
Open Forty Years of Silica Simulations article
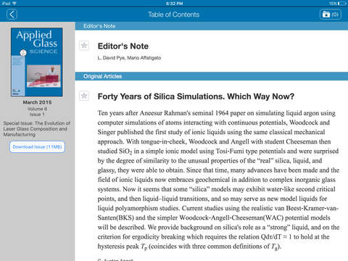coord(196,96)
